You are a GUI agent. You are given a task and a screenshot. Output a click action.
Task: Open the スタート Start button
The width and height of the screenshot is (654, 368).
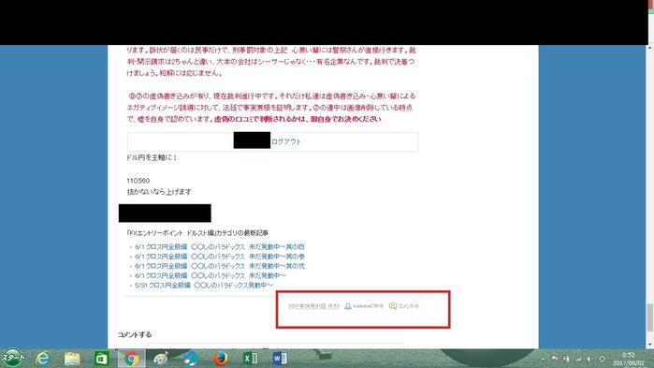12,358
